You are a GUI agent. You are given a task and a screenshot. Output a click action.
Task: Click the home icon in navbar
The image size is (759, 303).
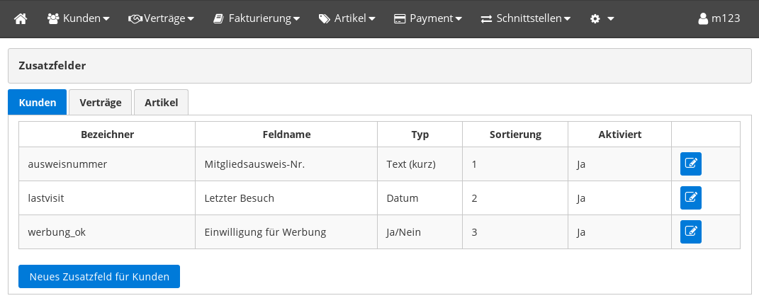[x=21, y=18]
